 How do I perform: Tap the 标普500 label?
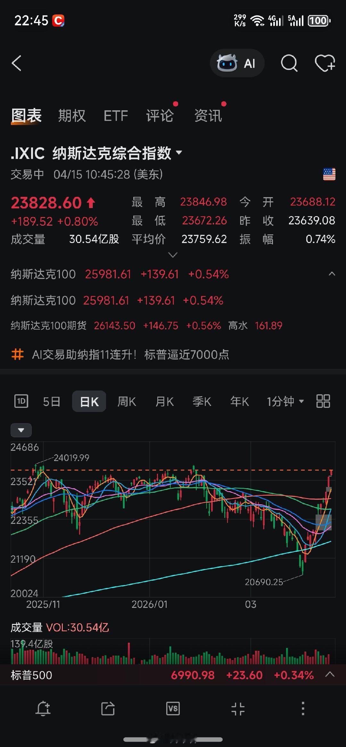point(31,675)
